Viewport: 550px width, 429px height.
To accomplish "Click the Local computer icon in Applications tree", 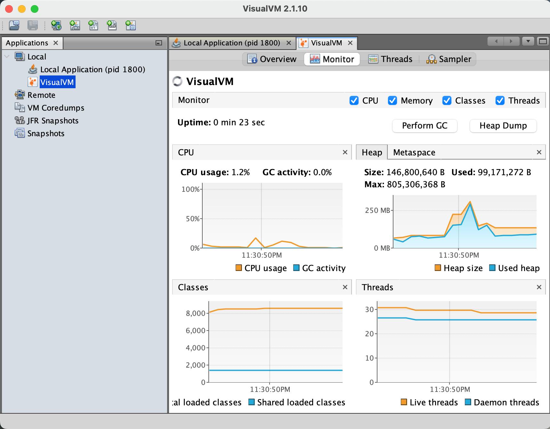I will 20,57.
